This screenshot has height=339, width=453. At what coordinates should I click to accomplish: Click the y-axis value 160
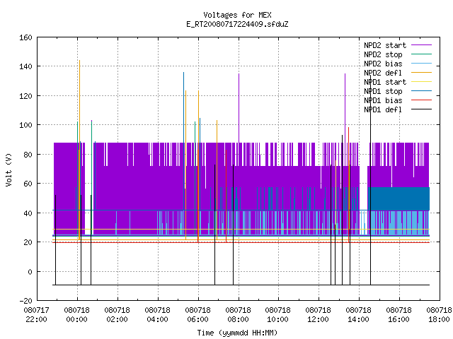[25, 37]
